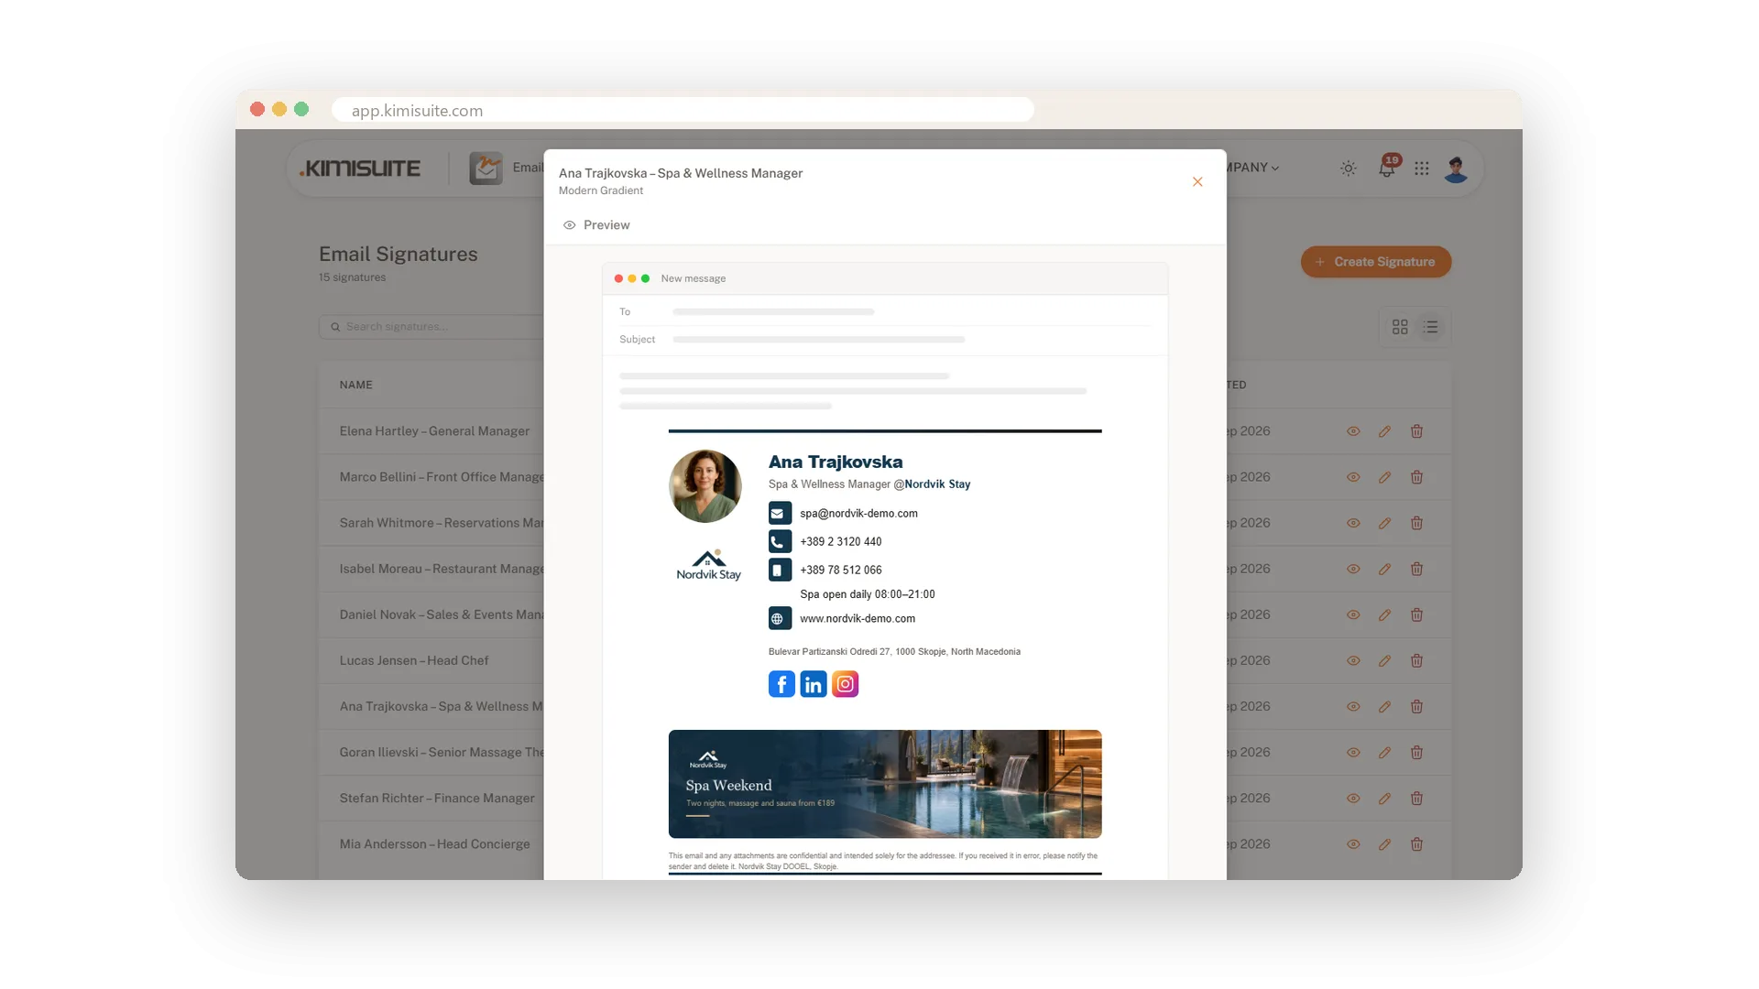Viewport: 1759px width, 989px height.
Task: Open www.nordvik-demo.com website link
Action: point(858,619)
